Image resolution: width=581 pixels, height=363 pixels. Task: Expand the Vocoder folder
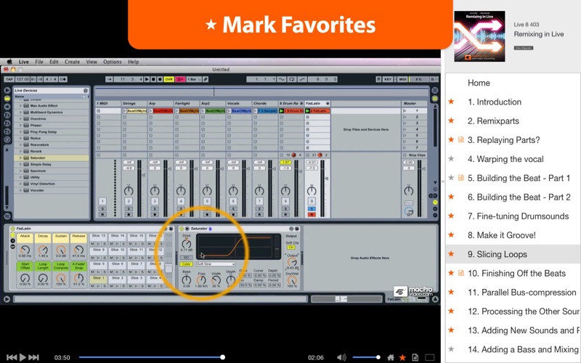pos(21,190)
